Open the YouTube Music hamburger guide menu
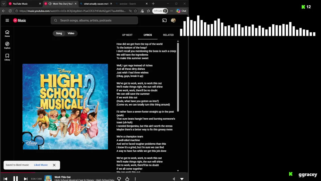Screen dimensions: 321x181 click(x=7, y=20)
